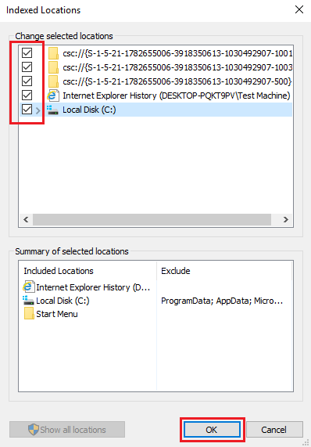This screenshot has height=447, width=311.
Task: Toggle the Local Disk (C:) checkbox
Action: [x=27, y=110]
